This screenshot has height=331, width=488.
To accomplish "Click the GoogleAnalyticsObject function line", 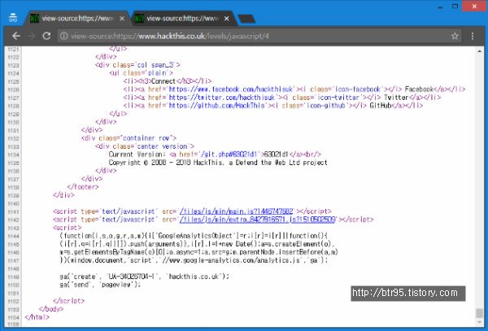I will click(194, 236).
